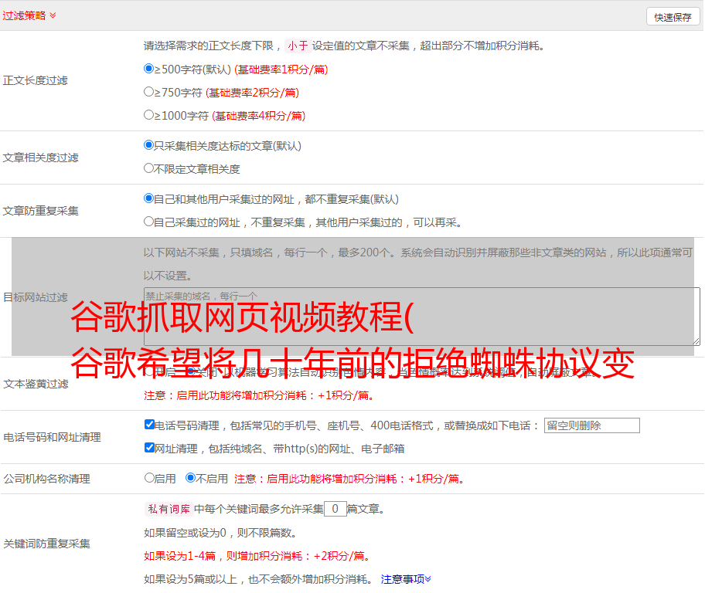Click the 留空则删除 phone replacement field
This screenshot has height=593, width=705.
(x=591, y=425)
